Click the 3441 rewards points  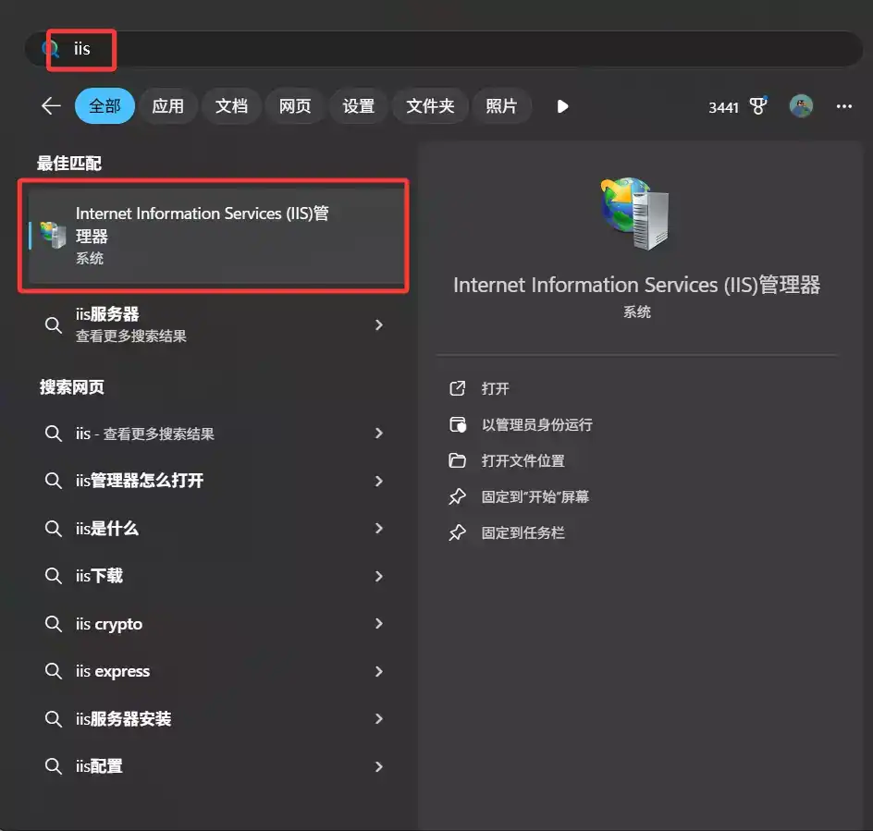[x=723, y=107]
